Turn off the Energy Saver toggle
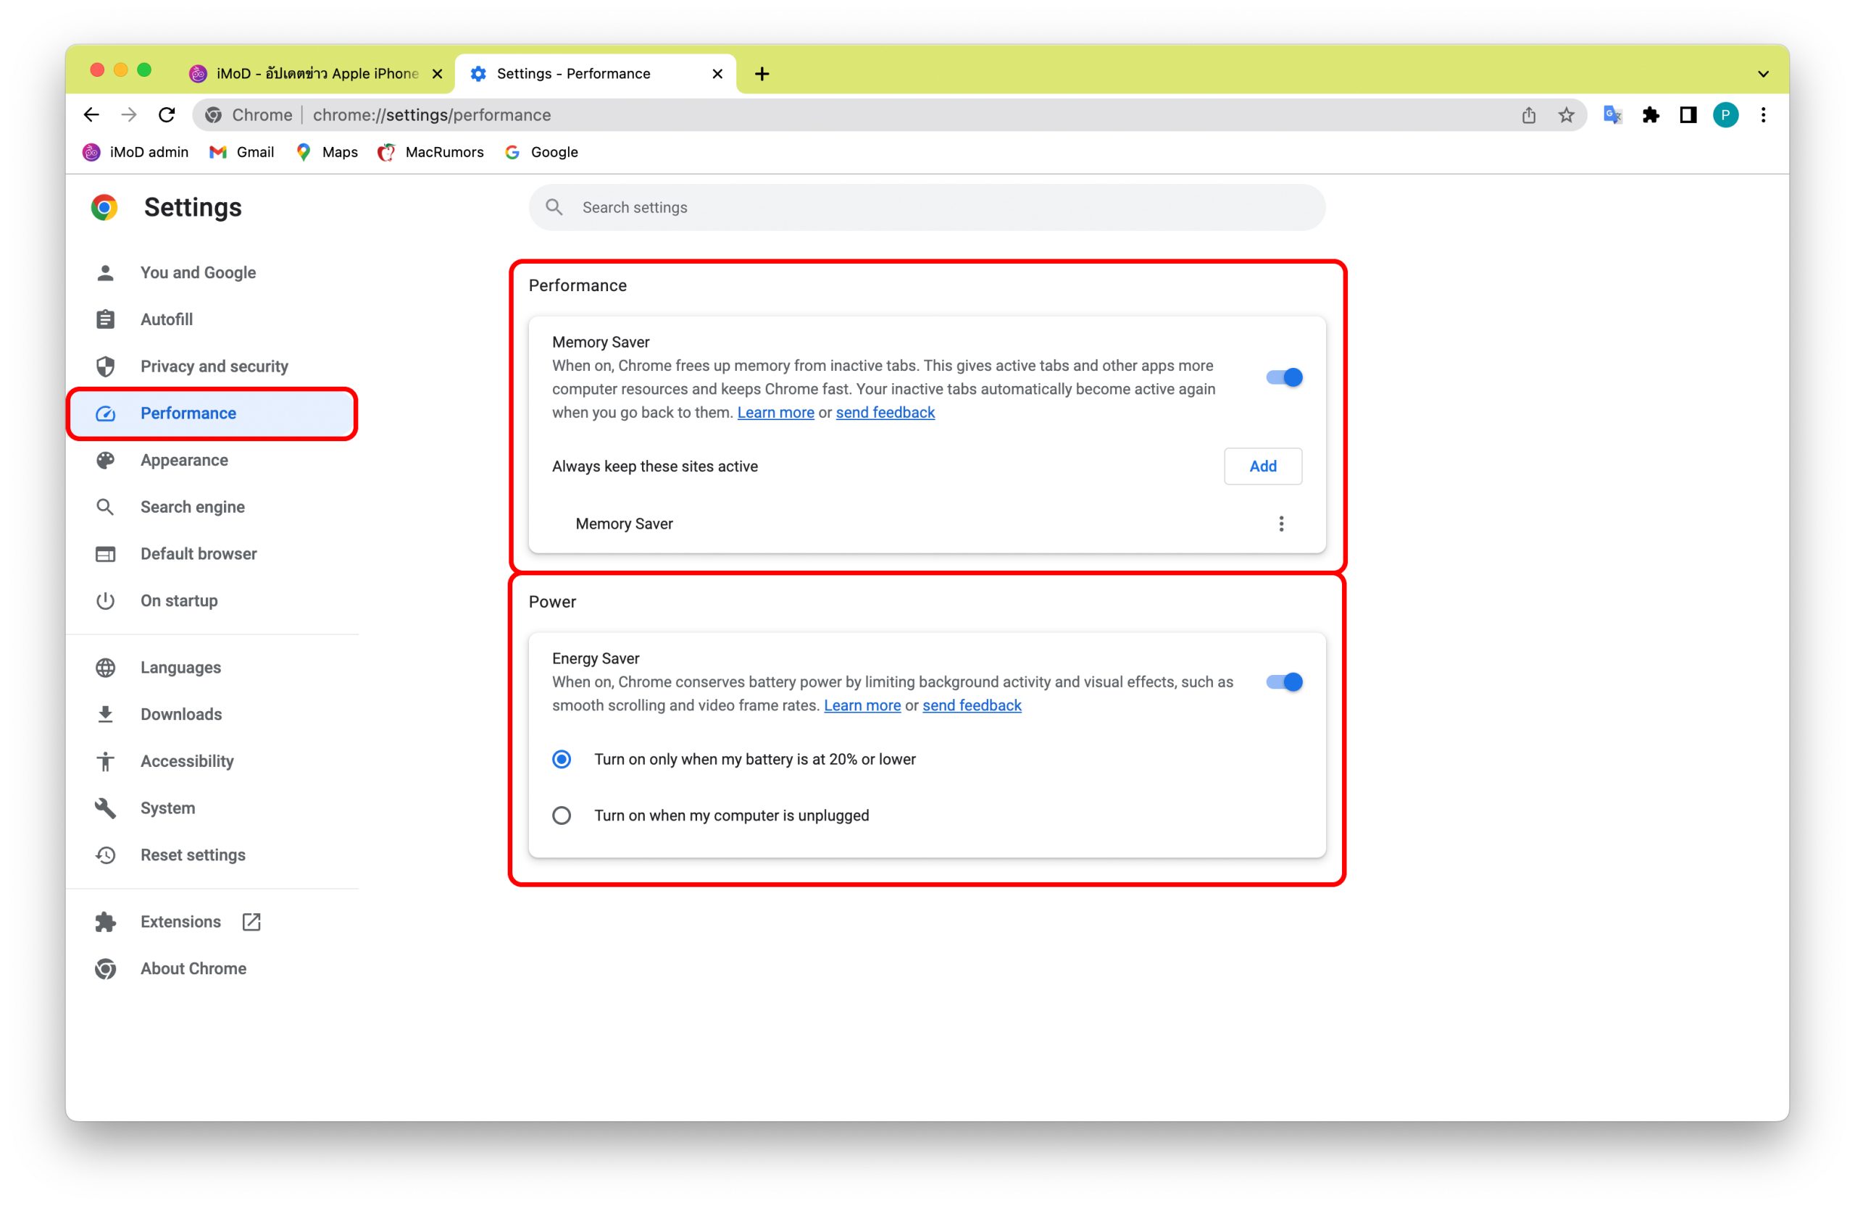This screenshot has height=1208, width=1855. tap(1284, 682)
